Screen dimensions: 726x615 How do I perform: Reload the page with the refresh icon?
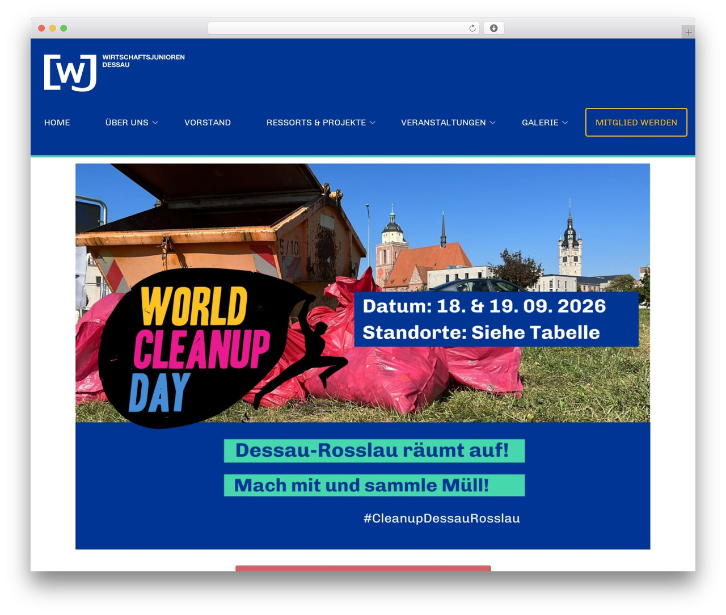coord(472,28)
